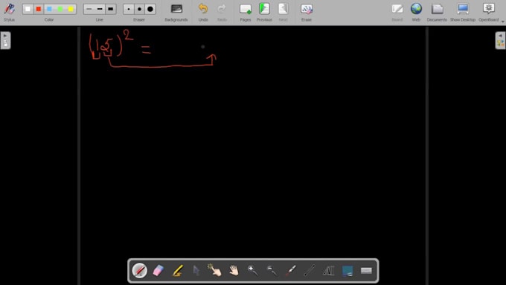Select the Draw line tool

310,270
